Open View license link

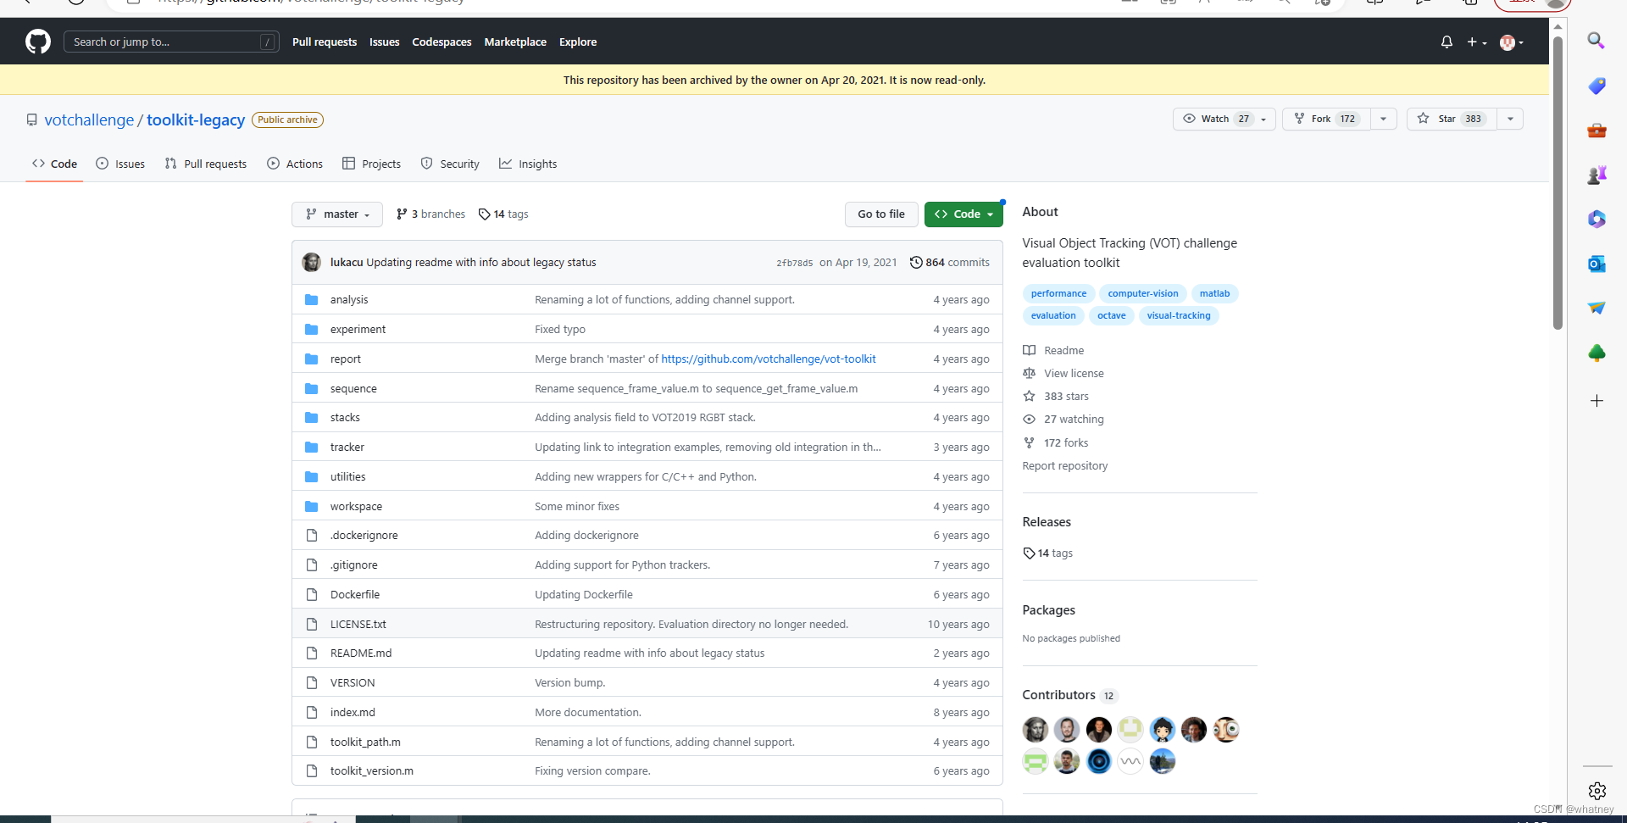1063,374
